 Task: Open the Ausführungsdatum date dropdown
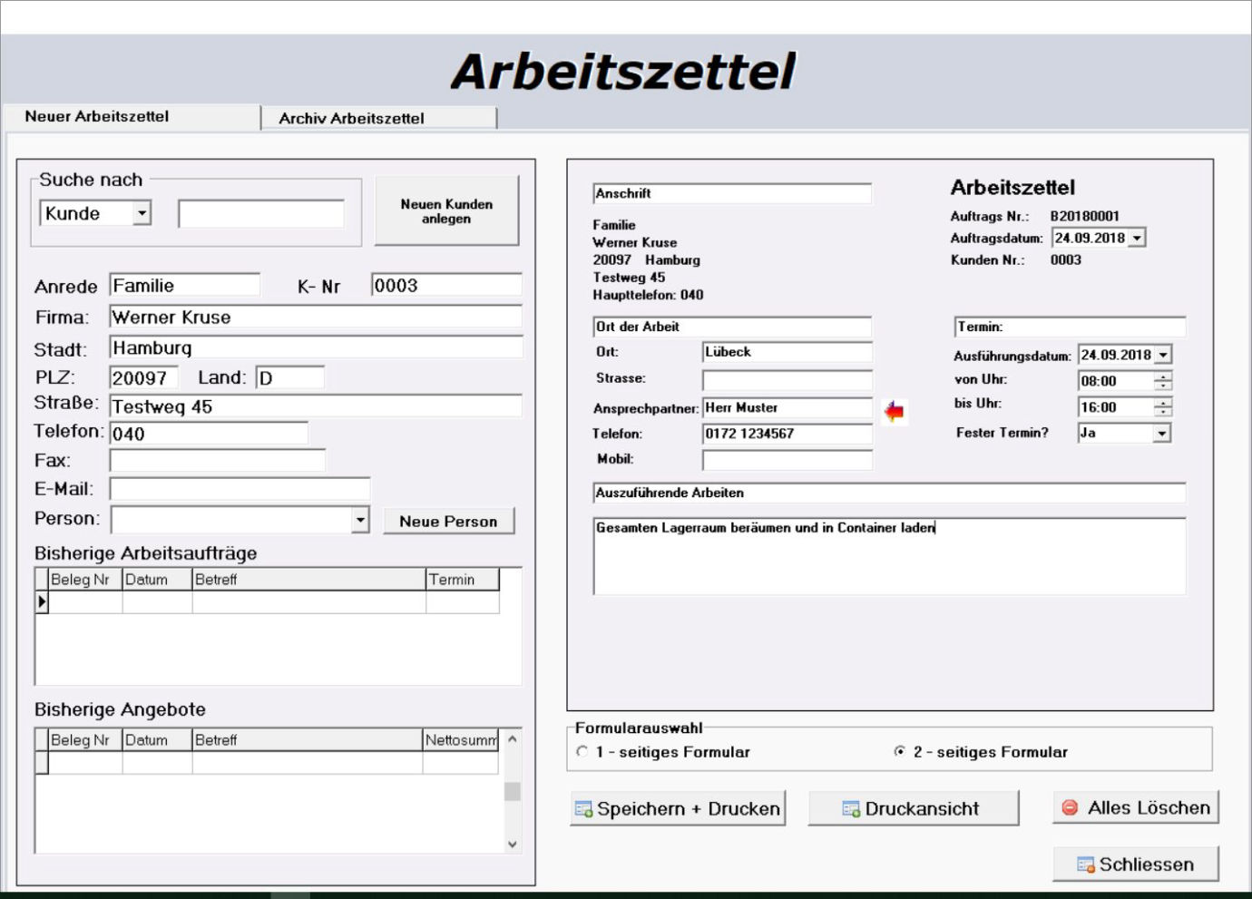1163,356
